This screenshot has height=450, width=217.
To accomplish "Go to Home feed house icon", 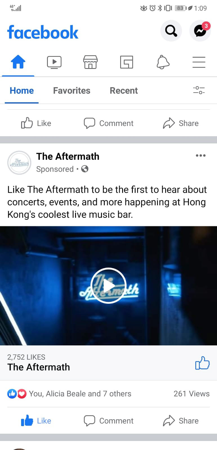I will pos(18,62).
